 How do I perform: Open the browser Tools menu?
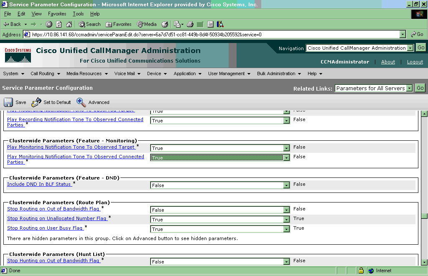pos(78,14)
